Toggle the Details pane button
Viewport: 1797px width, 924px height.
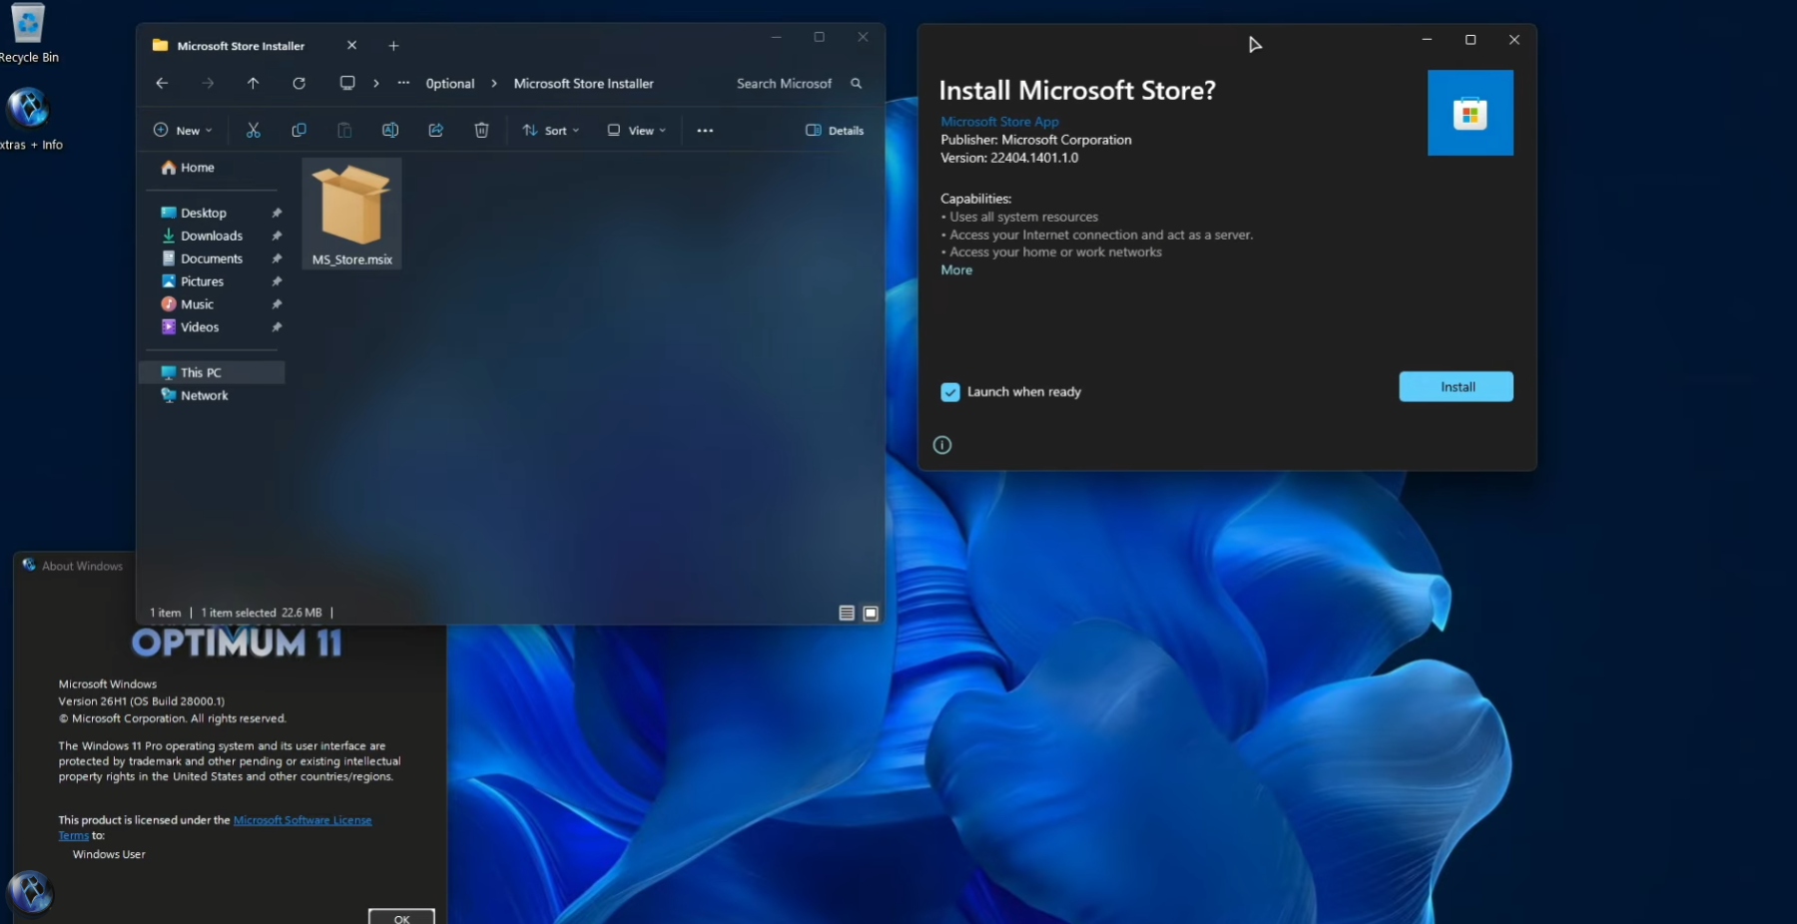pos(835,131)
